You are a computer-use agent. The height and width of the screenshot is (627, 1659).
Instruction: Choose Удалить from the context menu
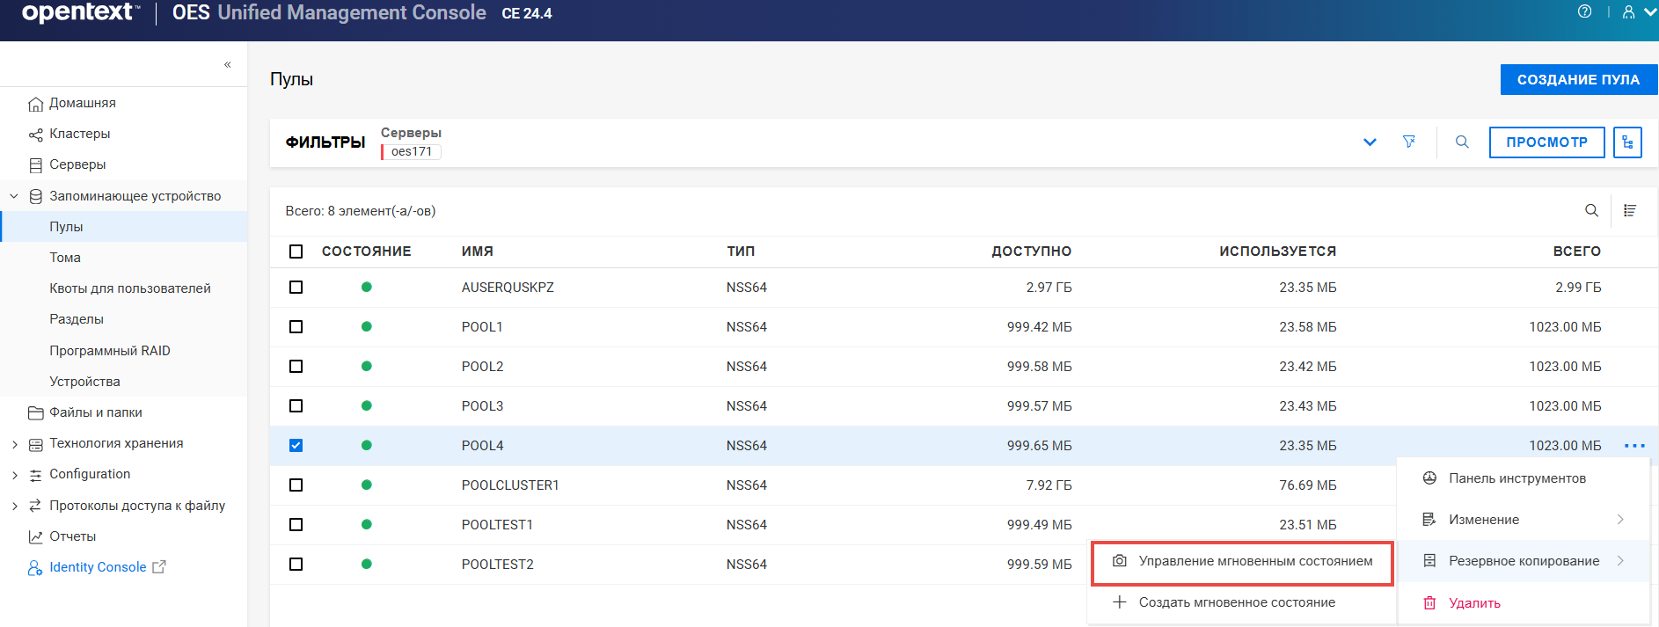1474,603
